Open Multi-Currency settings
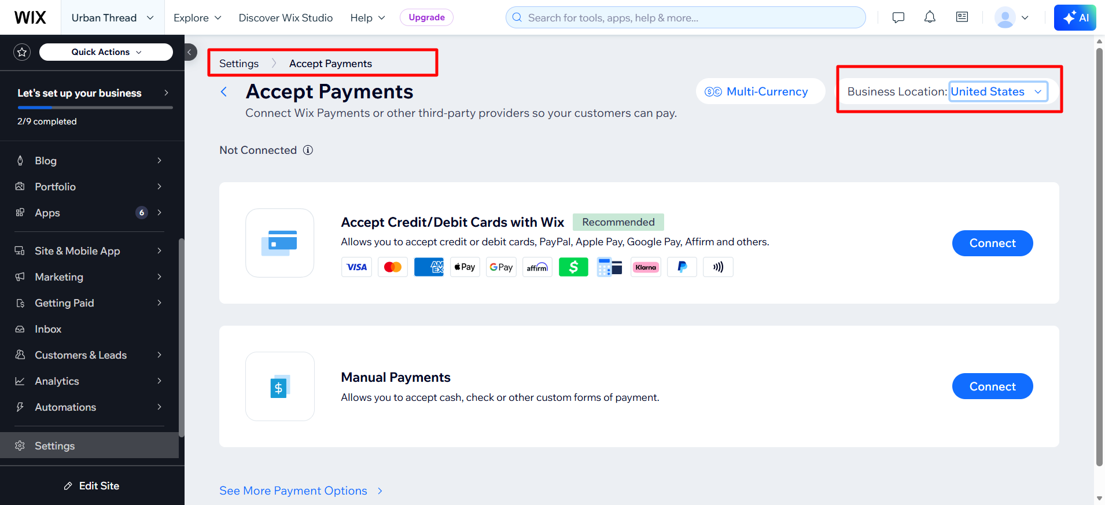This screenshot has height=505, width=1105. tap(760, 91)
